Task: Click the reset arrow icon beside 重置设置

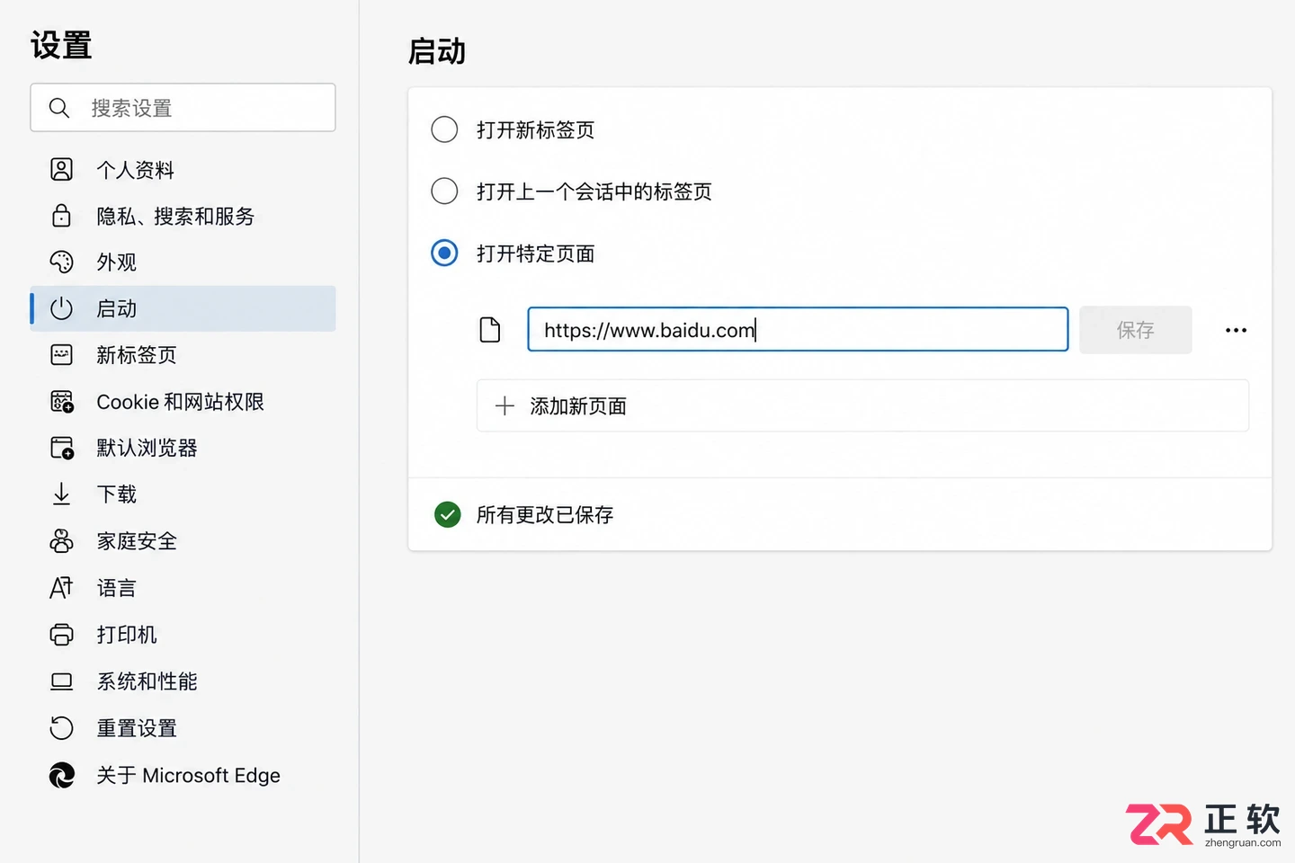Action: 61,728
